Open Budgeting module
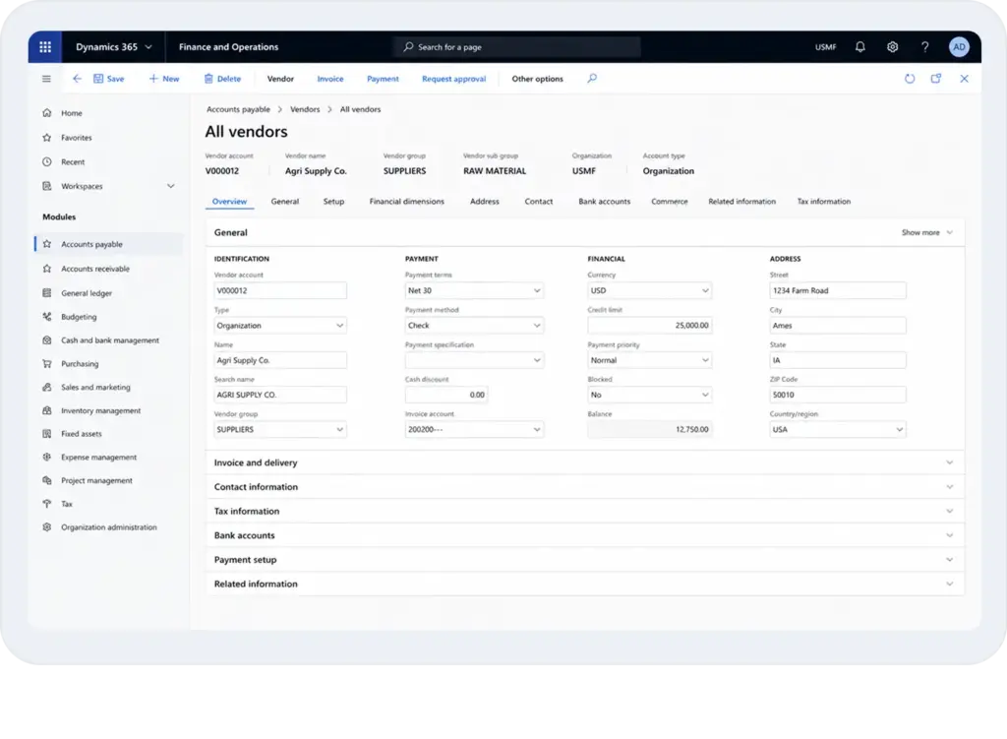 click(x=79, y=317)
